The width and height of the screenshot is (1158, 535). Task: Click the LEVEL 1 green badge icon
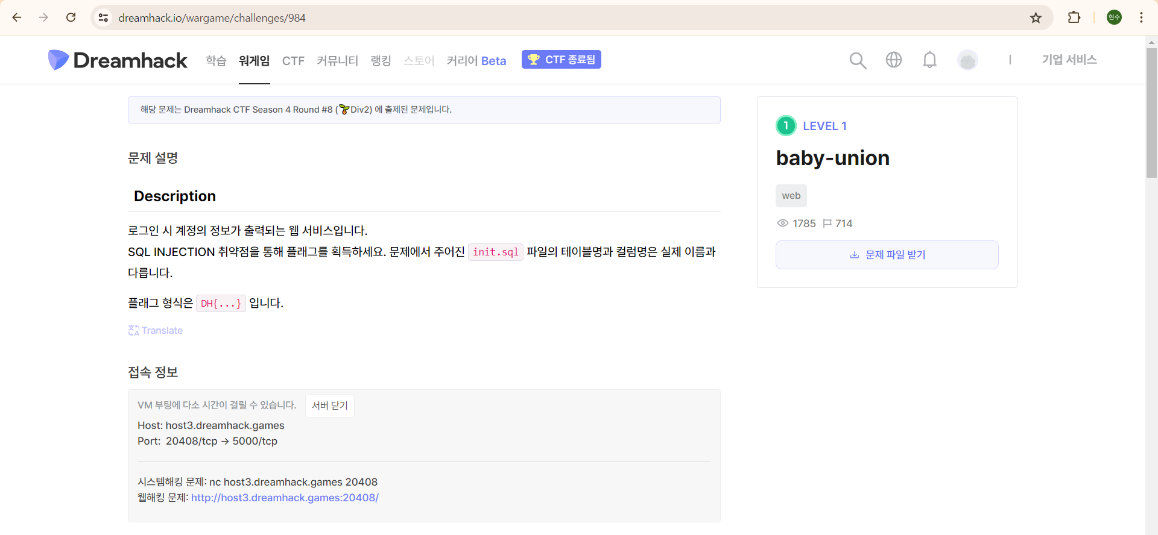tap(786, 126)
